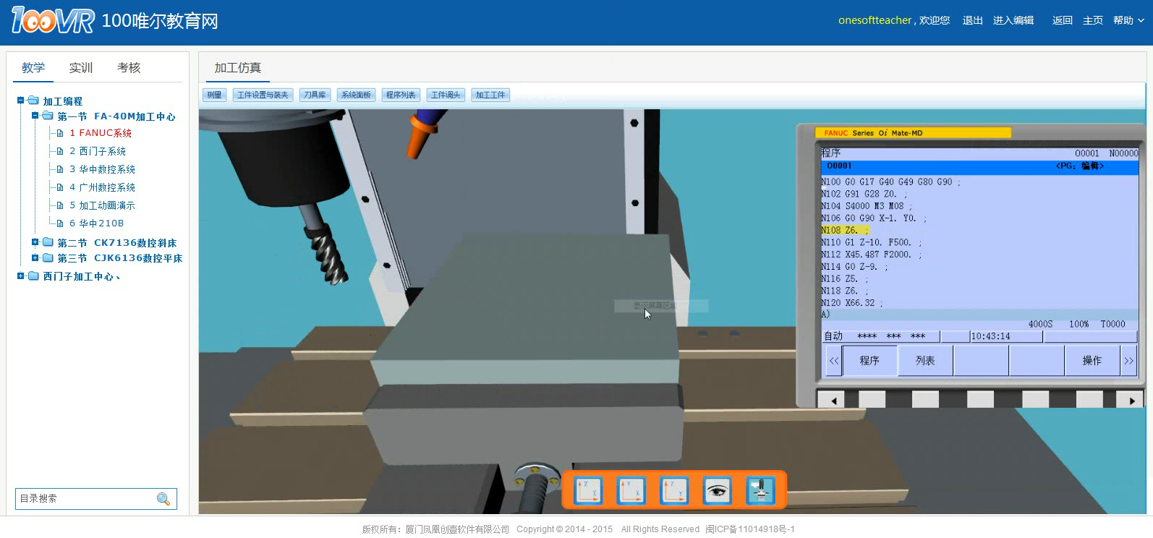Click the 退出 link in header
1153x538 pixels.
tap(972, 20)
